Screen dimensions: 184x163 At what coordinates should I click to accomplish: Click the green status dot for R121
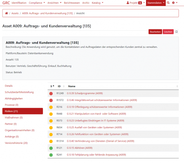(x=51, y=148)
